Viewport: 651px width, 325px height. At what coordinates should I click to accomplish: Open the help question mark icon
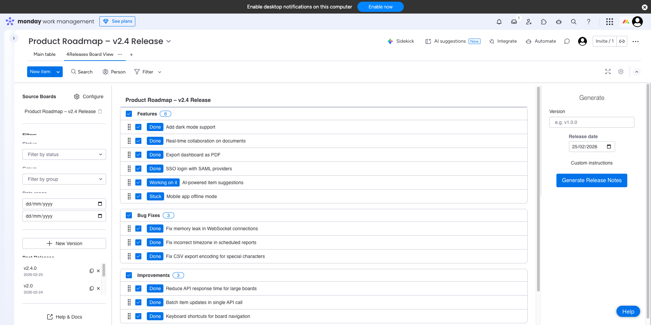pyautogui.click(x=589, y=22)
